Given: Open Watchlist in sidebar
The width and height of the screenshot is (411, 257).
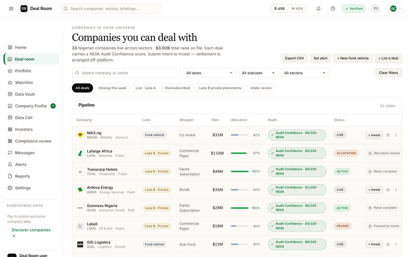Looking at the screenshot, I should (x=31, y=83).
